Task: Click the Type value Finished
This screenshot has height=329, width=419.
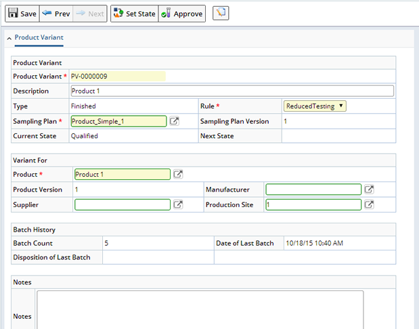Action: 83,106
